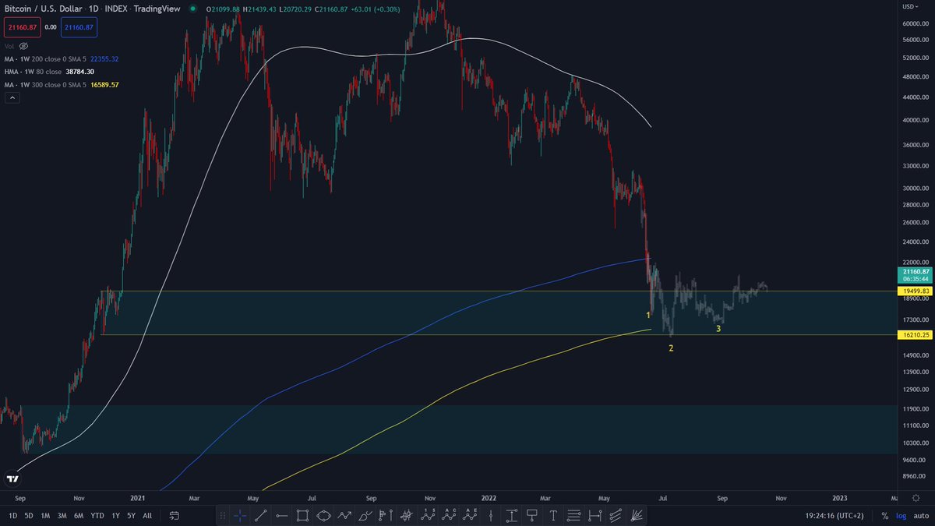Select the crosshair cursor tool

tap(239, 515)
